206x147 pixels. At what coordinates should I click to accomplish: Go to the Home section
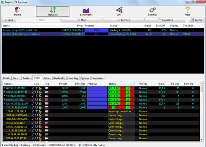(17, 11)
